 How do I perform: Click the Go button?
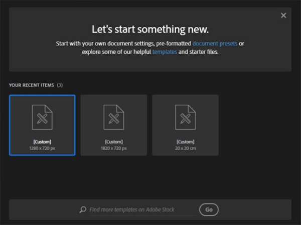pyautogui.click(x=209, y=209)
